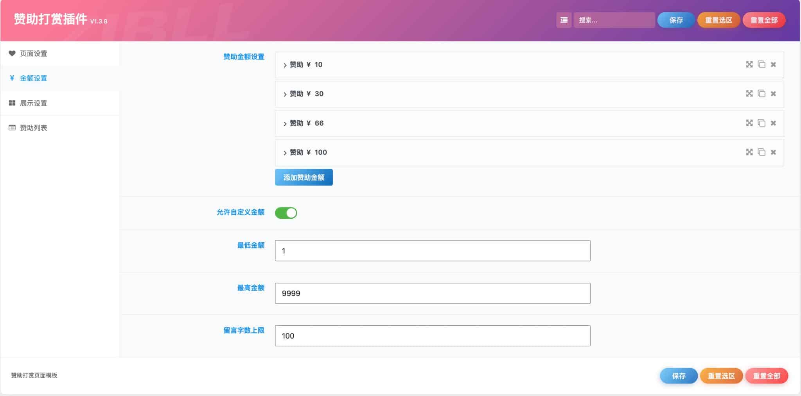Click the yen icon beside 金额设置
The height and width of the screenshot is (396, 801).
pos(12,78)
